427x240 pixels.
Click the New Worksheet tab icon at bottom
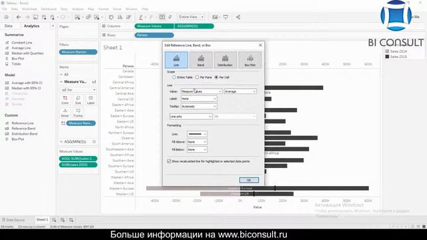pyautogui.click(x=54, y=220)
